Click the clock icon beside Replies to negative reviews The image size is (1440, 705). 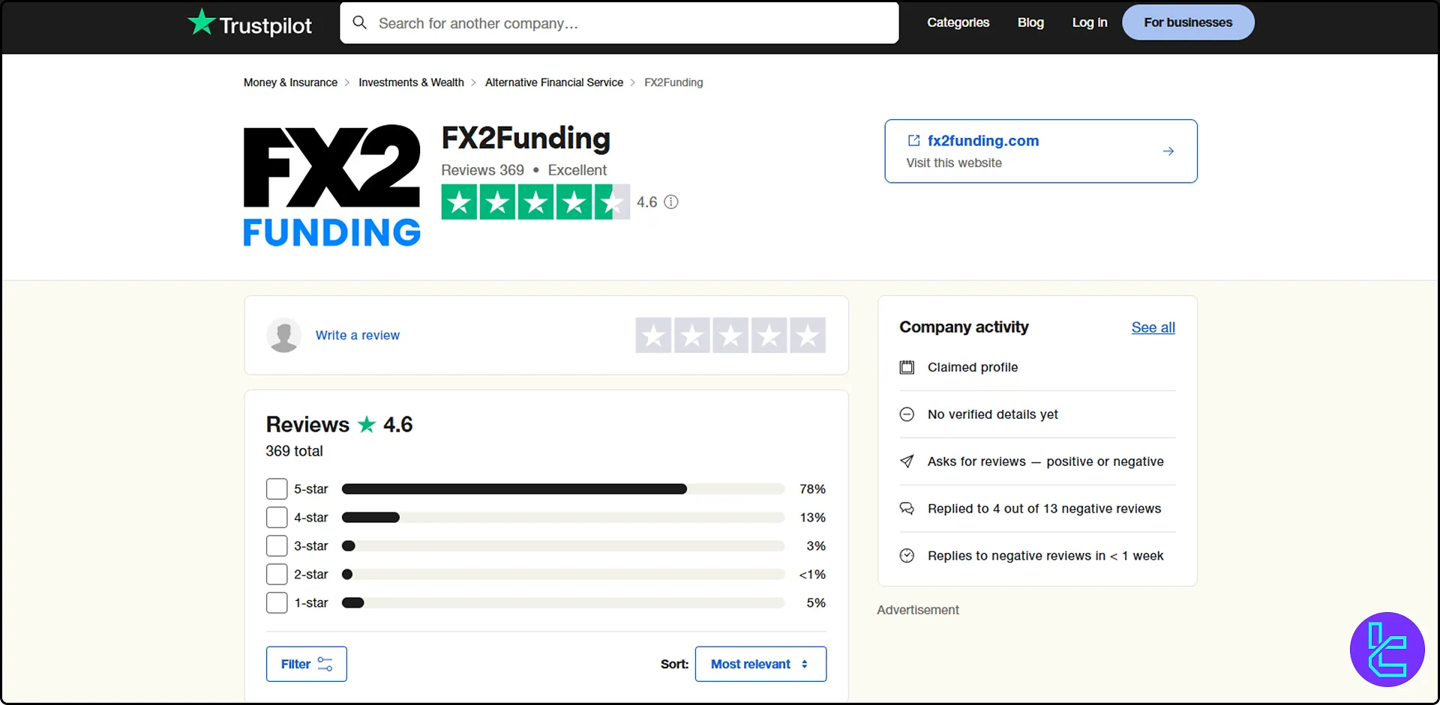(x=907, y=555)
